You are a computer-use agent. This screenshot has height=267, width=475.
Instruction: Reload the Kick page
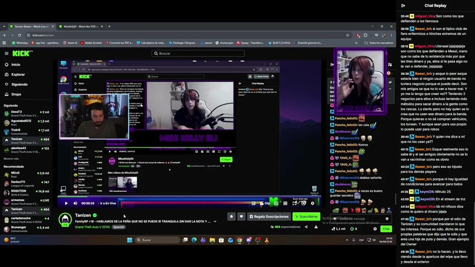tap(20, 35)
